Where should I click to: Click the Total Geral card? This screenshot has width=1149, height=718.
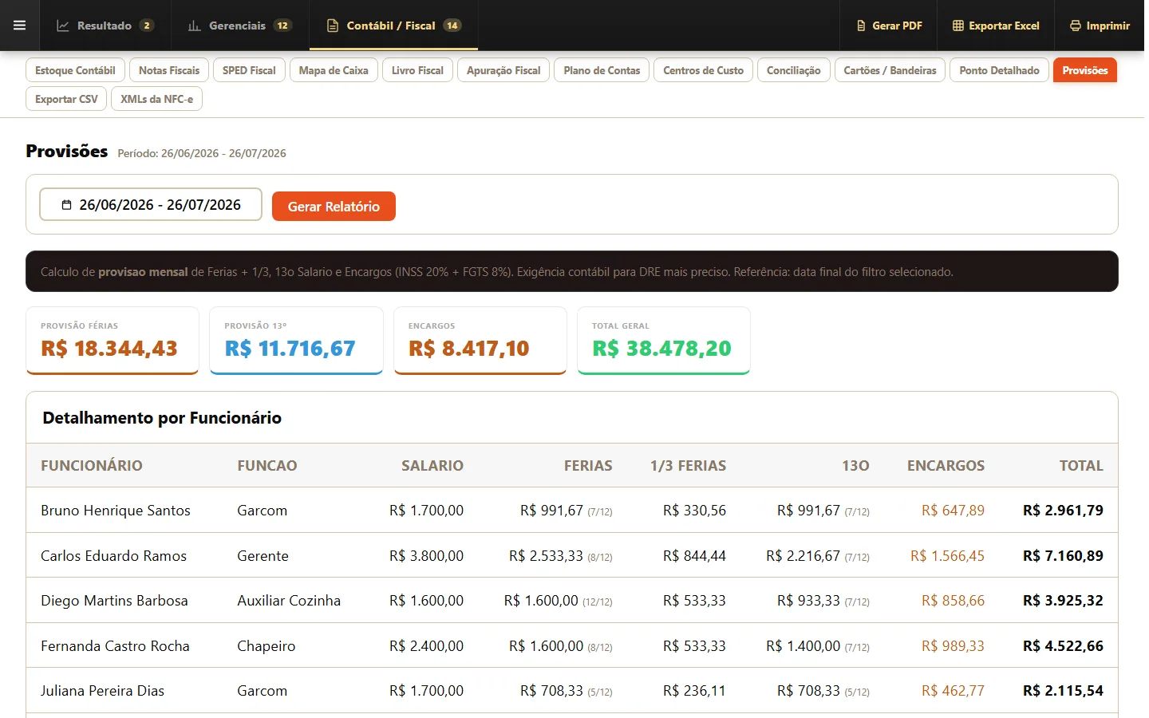[x=664, y=341]
